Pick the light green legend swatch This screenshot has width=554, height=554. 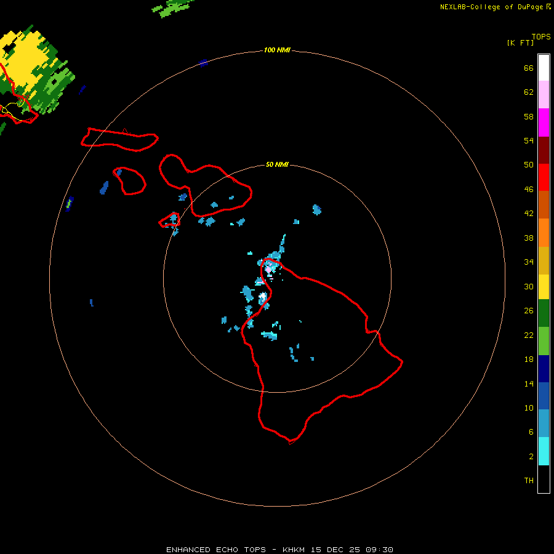click(544, 341)
